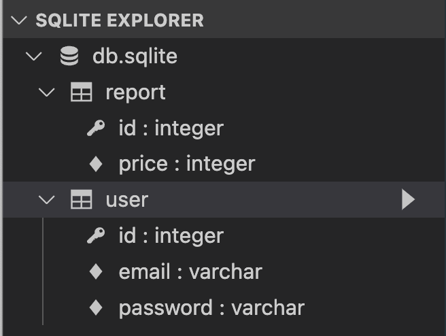
Task: Run the Show Table play button for user
Action: tap(408, 199)
